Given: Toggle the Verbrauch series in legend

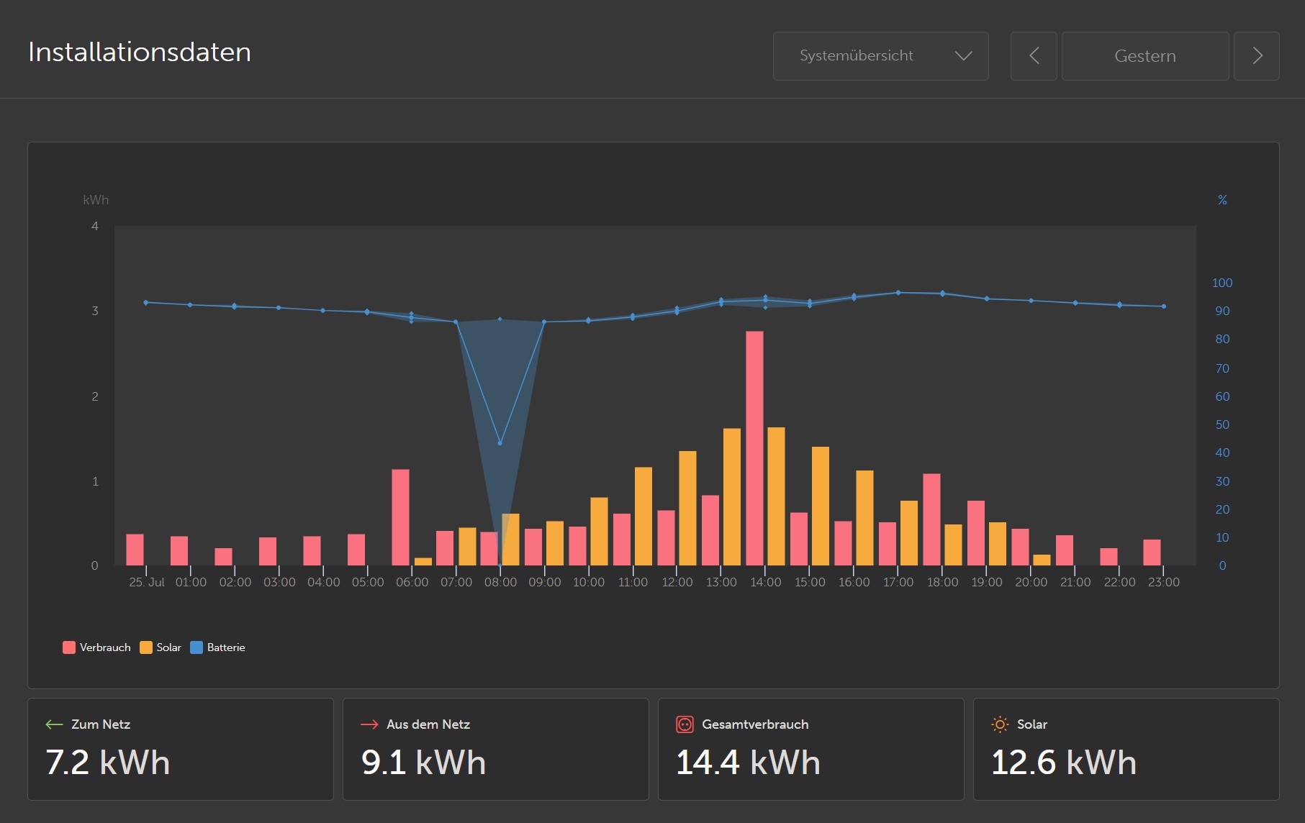Looking at the screenshot, I should 97,647.
